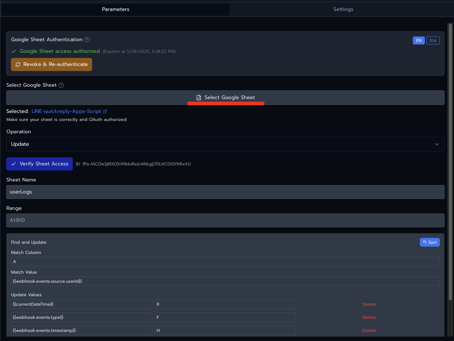Viewport: 454px width, 341px height.
Task: Click the Sort button in Find and Update
Action: (430, 242)
